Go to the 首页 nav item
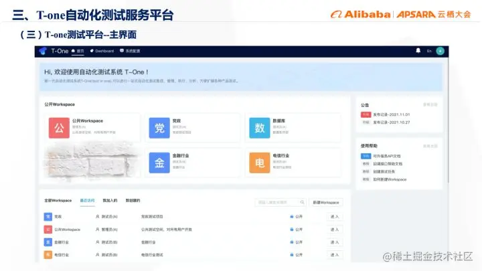The width and height of the screenshot is (482, 271). [78, 51]
